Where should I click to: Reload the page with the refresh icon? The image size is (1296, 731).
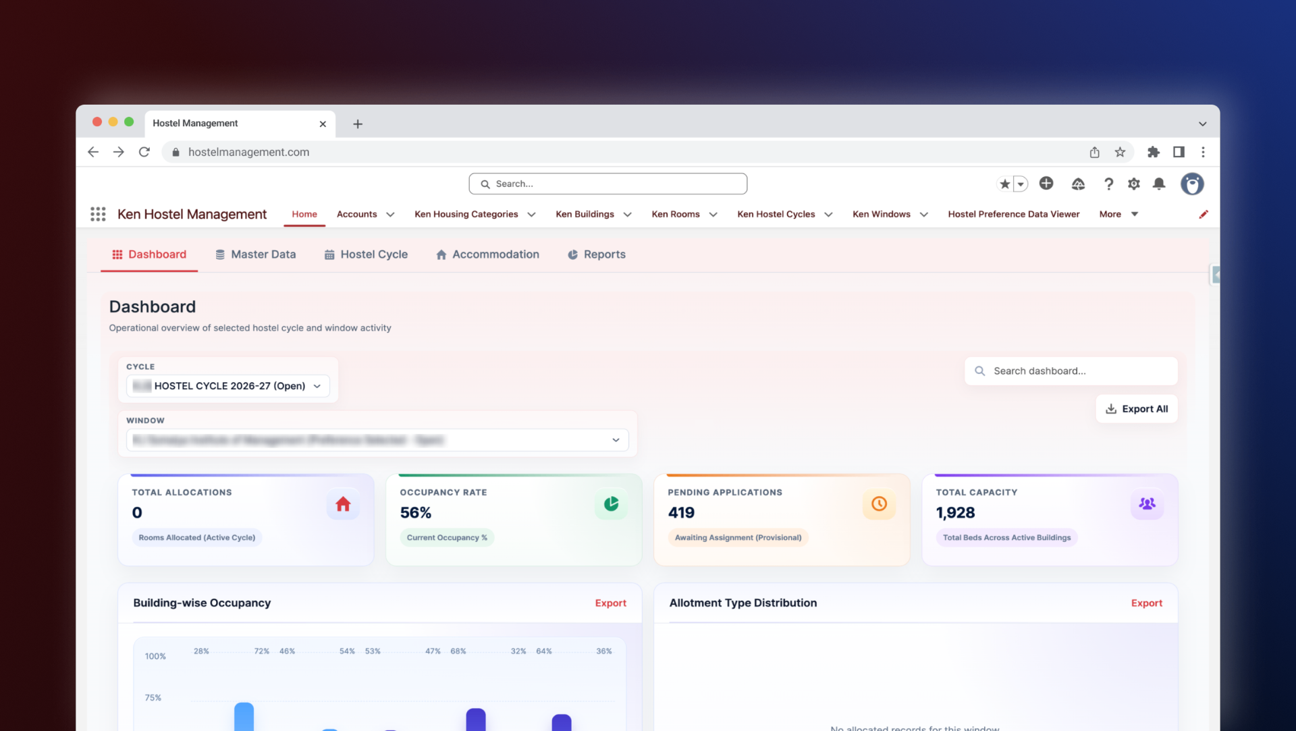point(144,152)
